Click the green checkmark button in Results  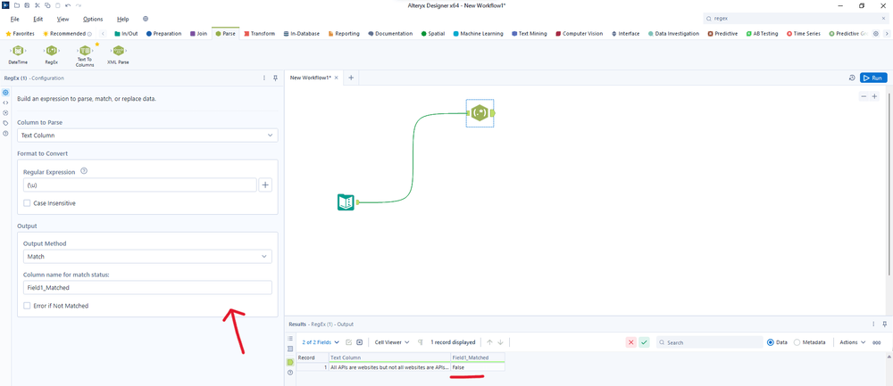point(644,342)
